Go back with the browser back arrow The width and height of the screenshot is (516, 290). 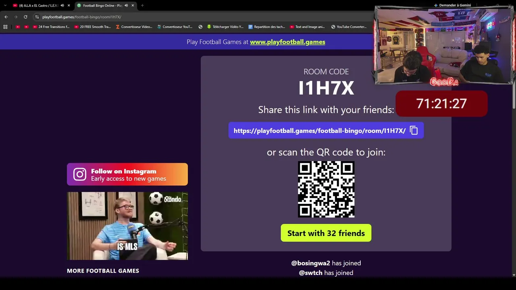click(6, 17)
